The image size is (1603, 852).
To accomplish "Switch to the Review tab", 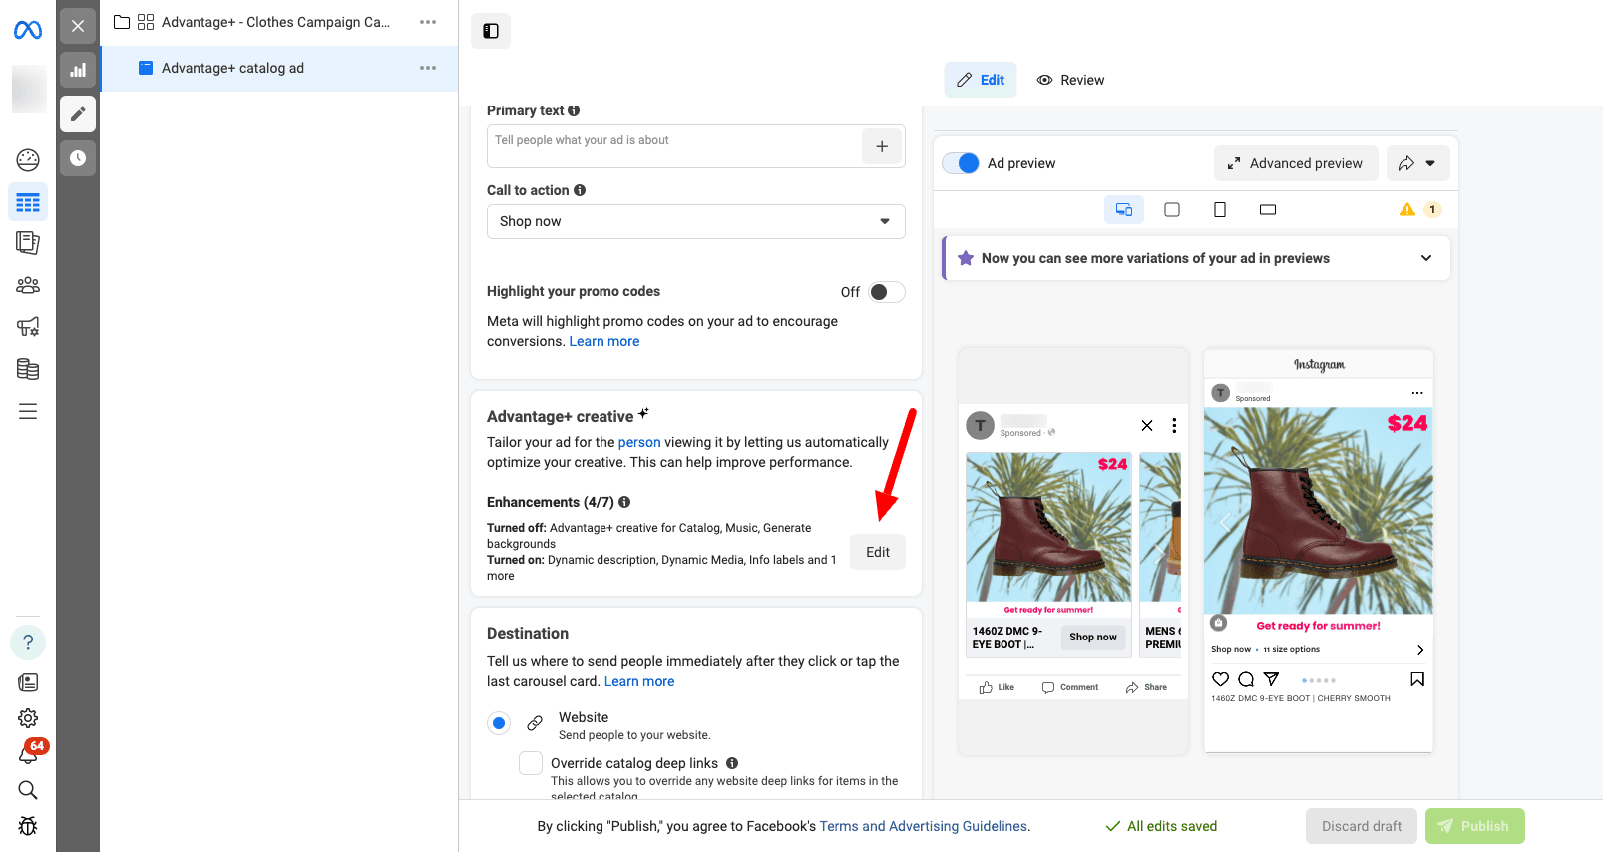I will point(1070,80).
